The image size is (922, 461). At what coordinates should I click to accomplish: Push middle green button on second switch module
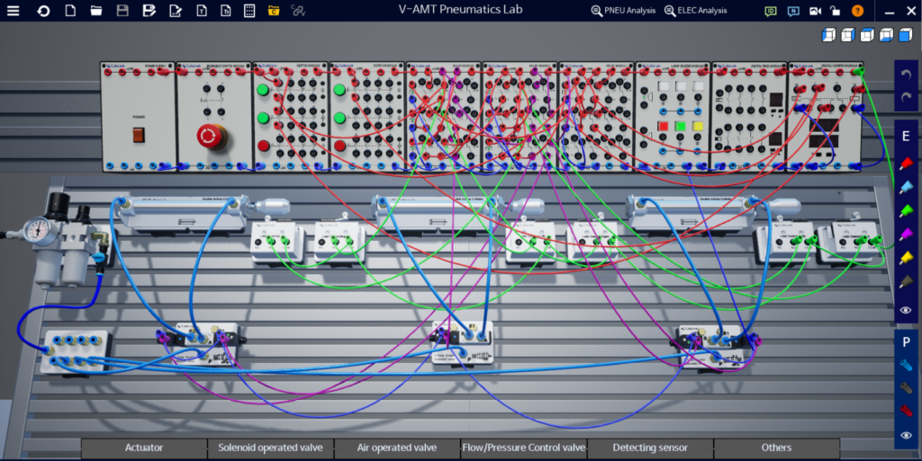tap(339, 118)
